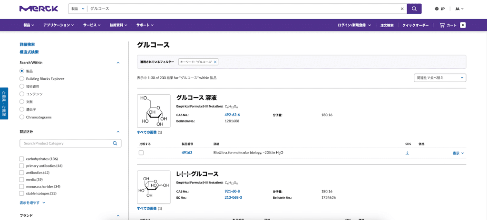
Task: Click into the Search Product Category field
Action: (64, 143)
